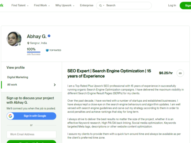Viewport: 191px width, 143px height.
Task: Click the Top Rated badge icon
Action: pos(47,50)
